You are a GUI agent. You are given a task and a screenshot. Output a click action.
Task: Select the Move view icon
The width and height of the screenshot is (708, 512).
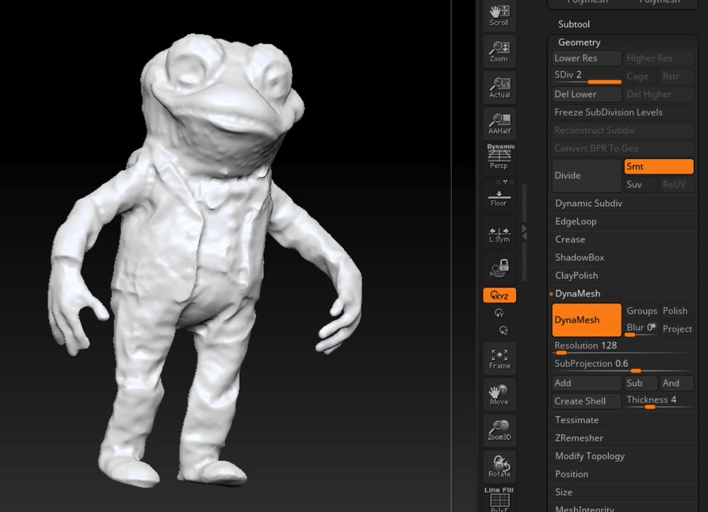(499, 394)
